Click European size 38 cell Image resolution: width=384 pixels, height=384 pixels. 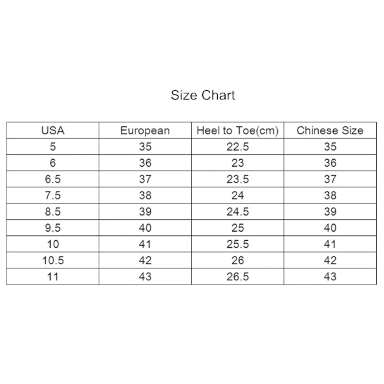145,195
